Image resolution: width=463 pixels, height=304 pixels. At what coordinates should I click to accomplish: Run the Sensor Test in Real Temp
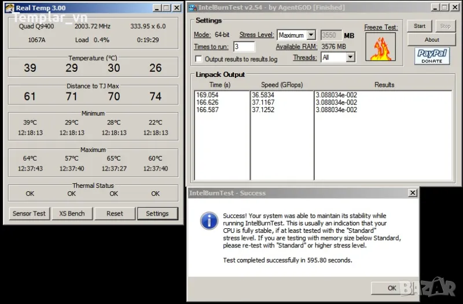pyautogui.click(x=29, y=213)
